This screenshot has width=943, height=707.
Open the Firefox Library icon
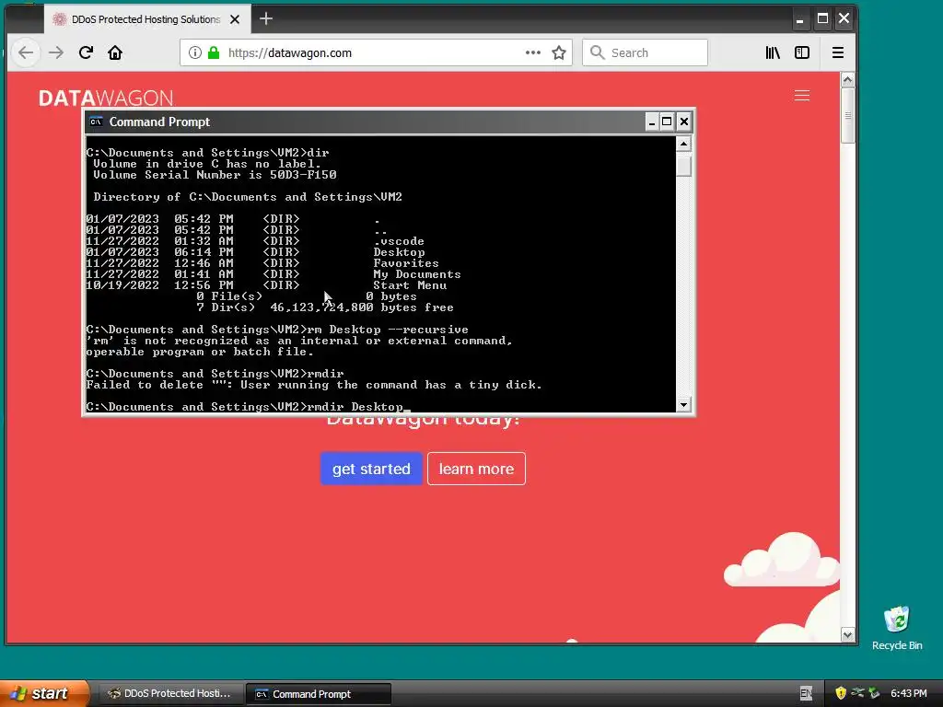pos(773,52)
